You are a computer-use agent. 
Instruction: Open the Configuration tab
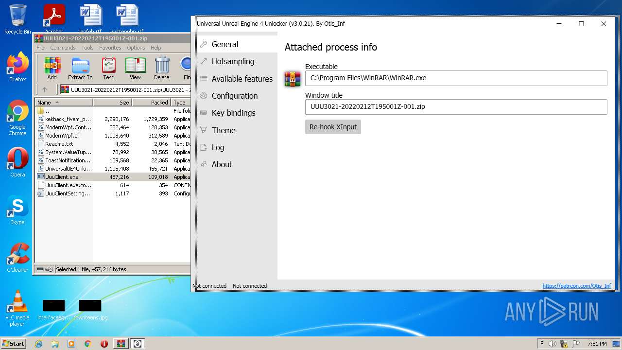pos(237,96)
